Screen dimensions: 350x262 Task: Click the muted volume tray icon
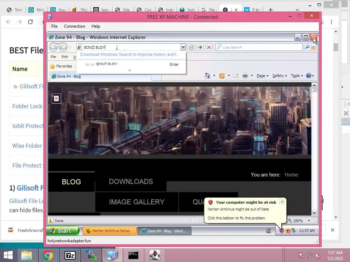click(x=318, y=256)
